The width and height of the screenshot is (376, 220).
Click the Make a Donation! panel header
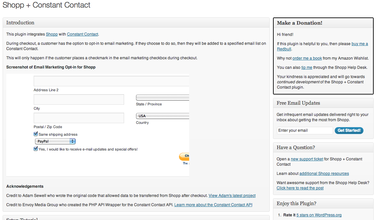[x=323, y=23]
